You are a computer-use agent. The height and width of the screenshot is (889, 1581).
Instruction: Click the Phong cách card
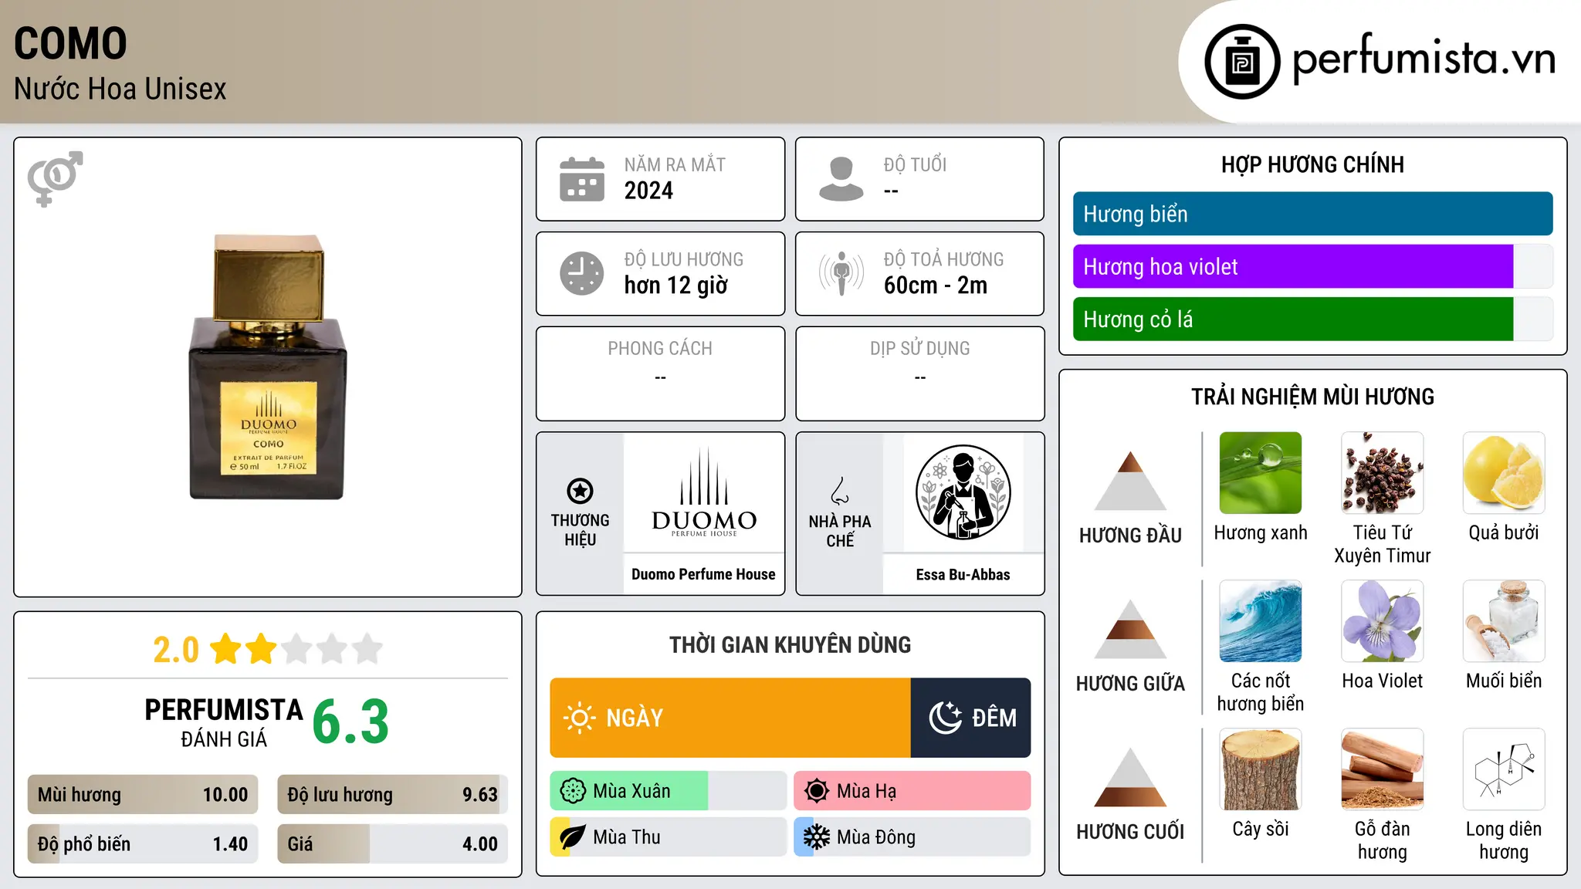(660, 374)
